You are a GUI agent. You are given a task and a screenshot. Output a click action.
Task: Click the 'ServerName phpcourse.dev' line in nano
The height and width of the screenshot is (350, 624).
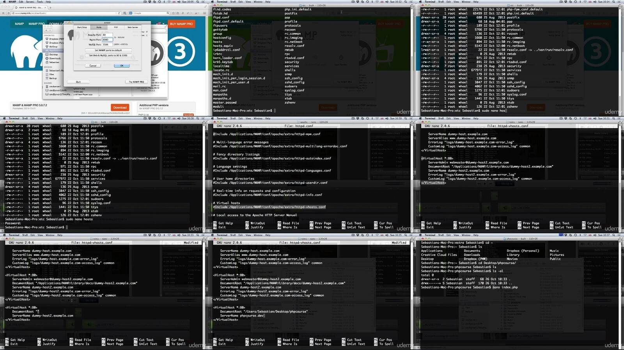tap(242, 315)
